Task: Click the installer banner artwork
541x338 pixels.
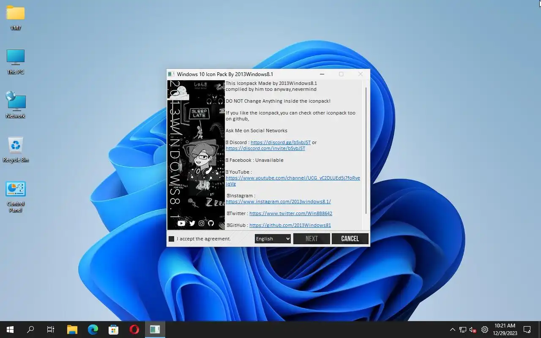Action: coord(196,155)
